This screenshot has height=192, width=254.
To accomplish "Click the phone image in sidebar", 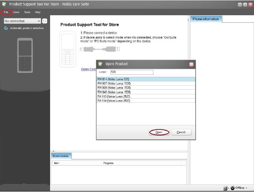I will pos(25,55).
